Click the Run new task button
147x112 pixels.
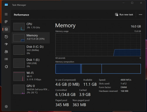124,15
